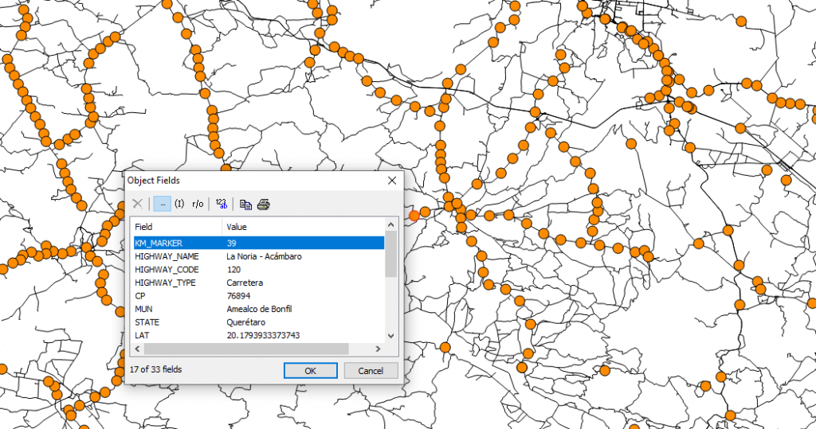Click the copy fields icon
Screen dimensions: 816x429
[x=245, y=205]
